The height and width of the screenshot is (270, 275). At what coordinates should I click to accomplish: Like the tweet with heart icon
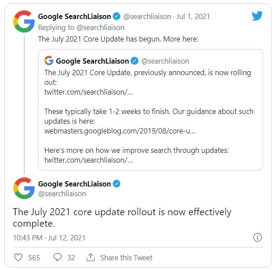[19, 257]
